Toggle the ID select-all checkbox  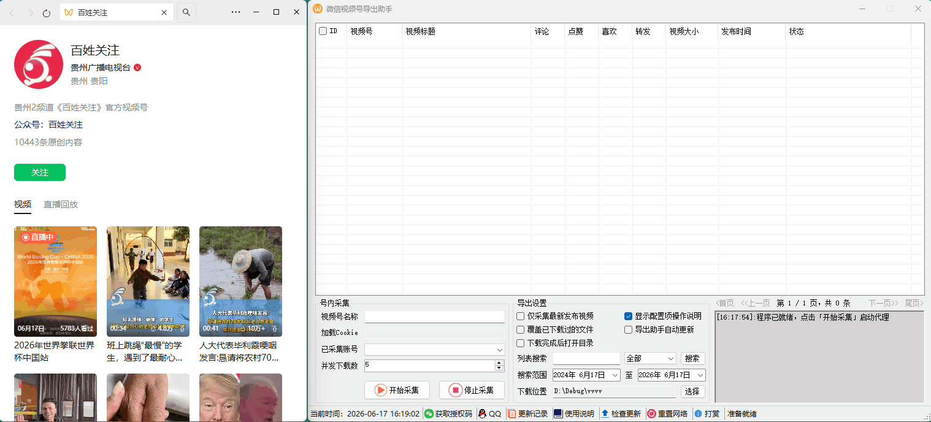(323, 31)
